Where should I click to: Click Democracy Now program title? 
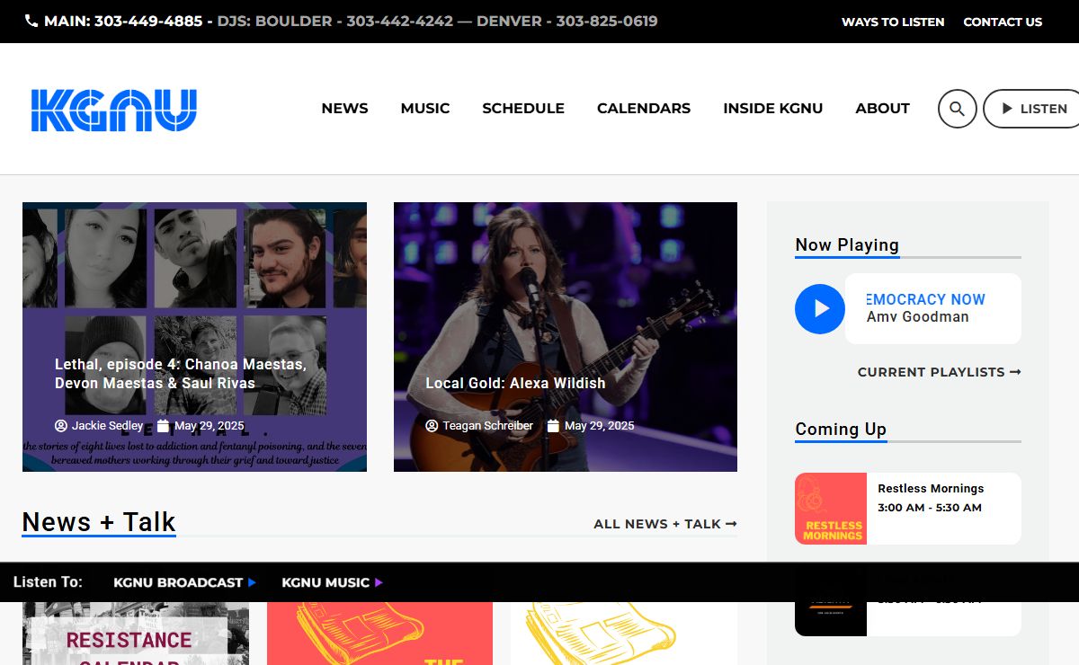click(x=926, y=299)
